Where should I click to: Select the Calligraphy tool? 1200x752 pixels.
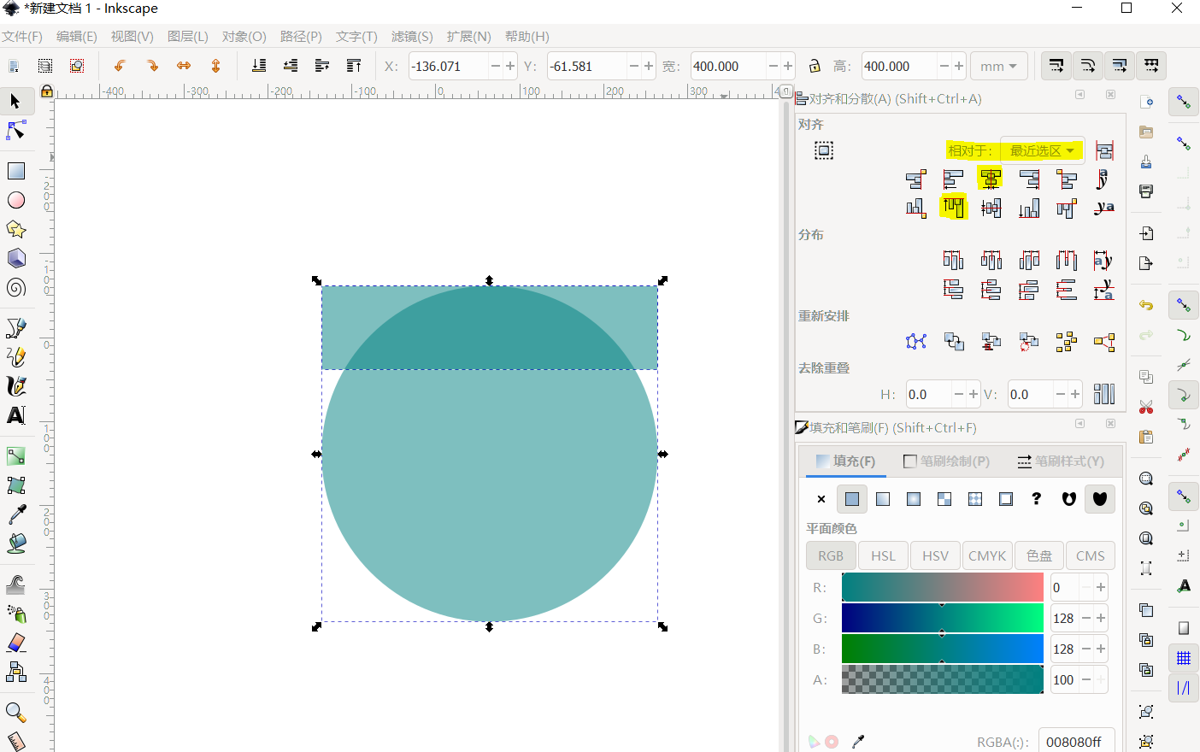16,385
